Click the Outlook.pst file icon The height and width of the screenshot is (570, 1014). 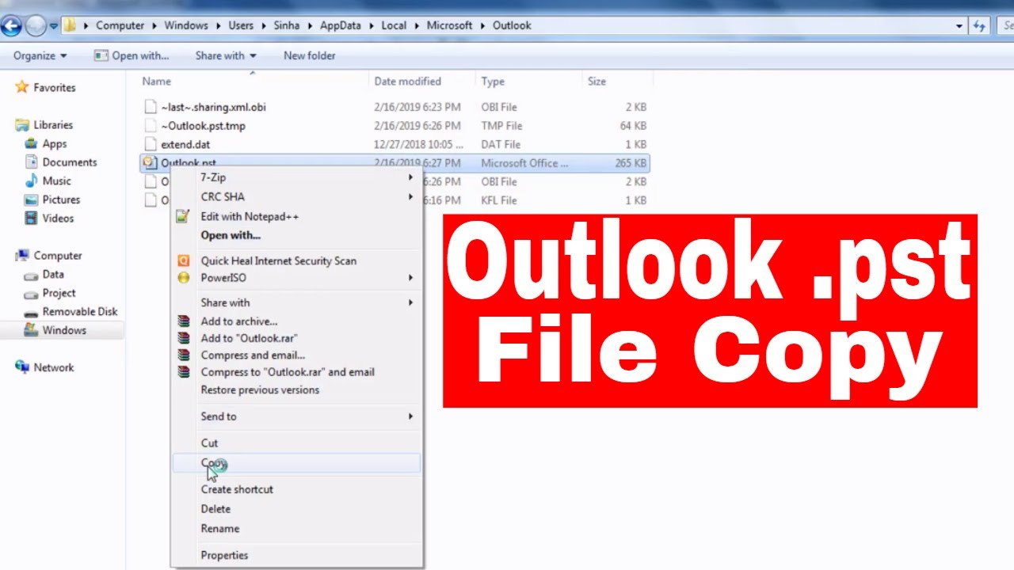150,163
